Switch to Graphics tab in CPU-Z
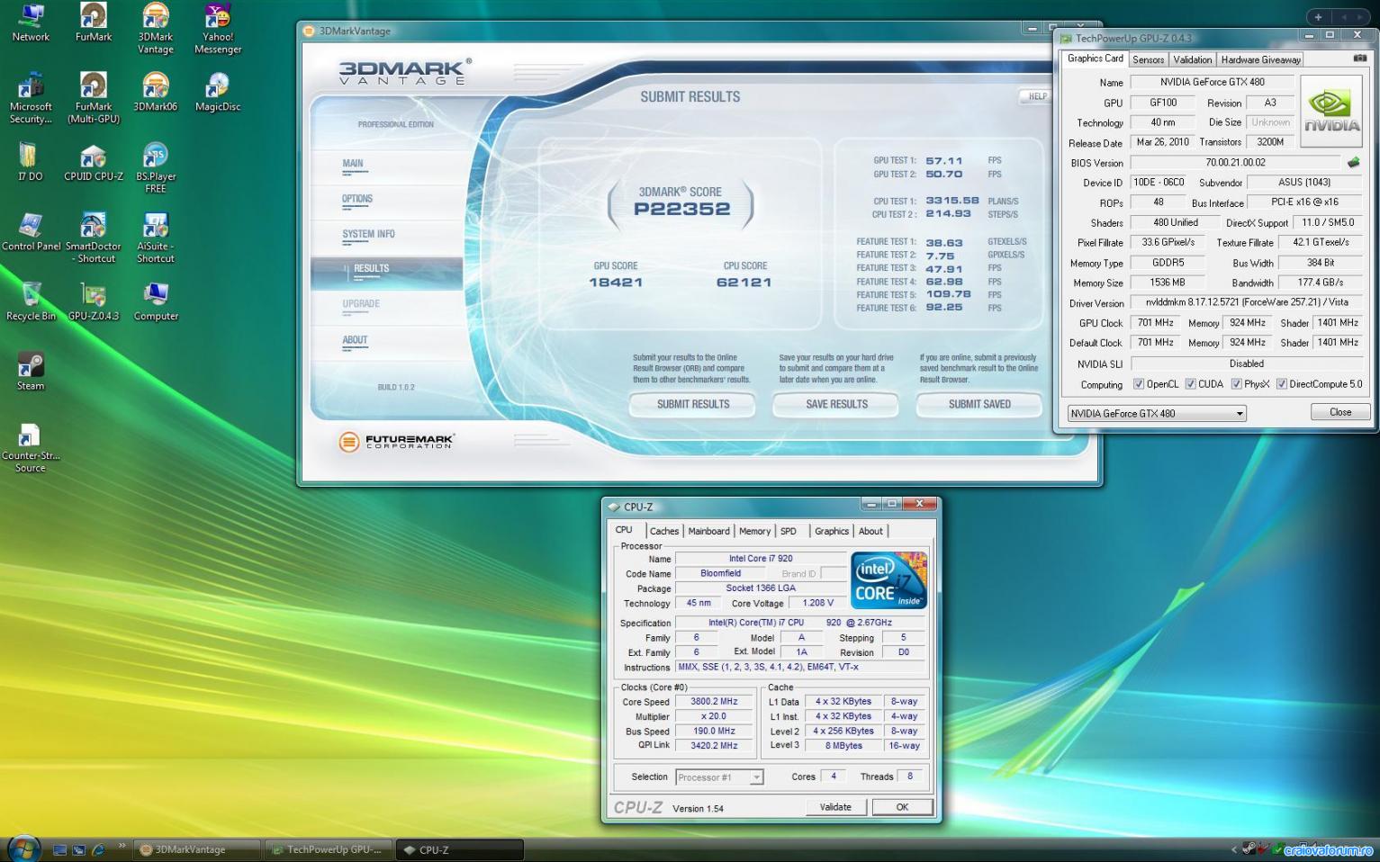The image size is (1380, 862). pyautogui.click(x=832, y=531)
